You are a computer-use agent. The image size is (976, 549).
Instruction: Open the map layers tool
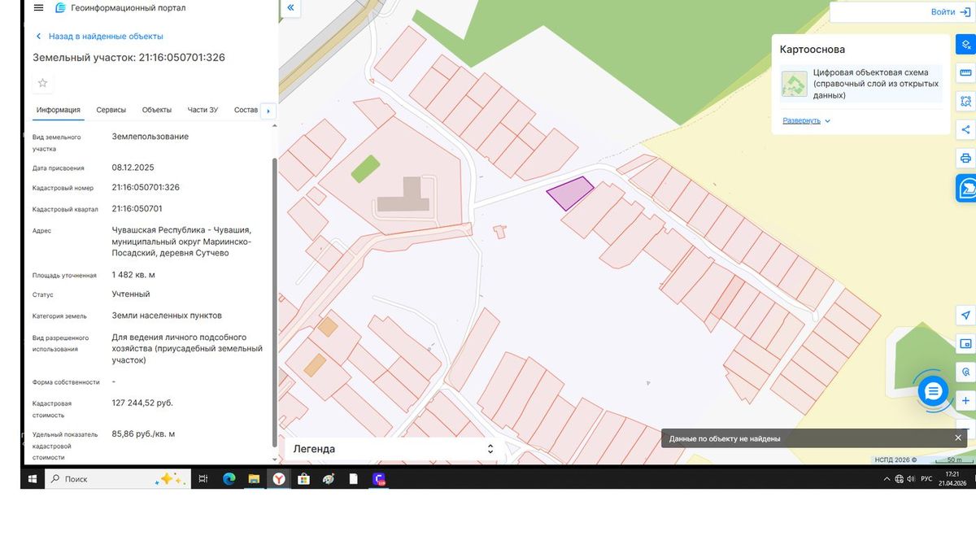coord(966,45)
